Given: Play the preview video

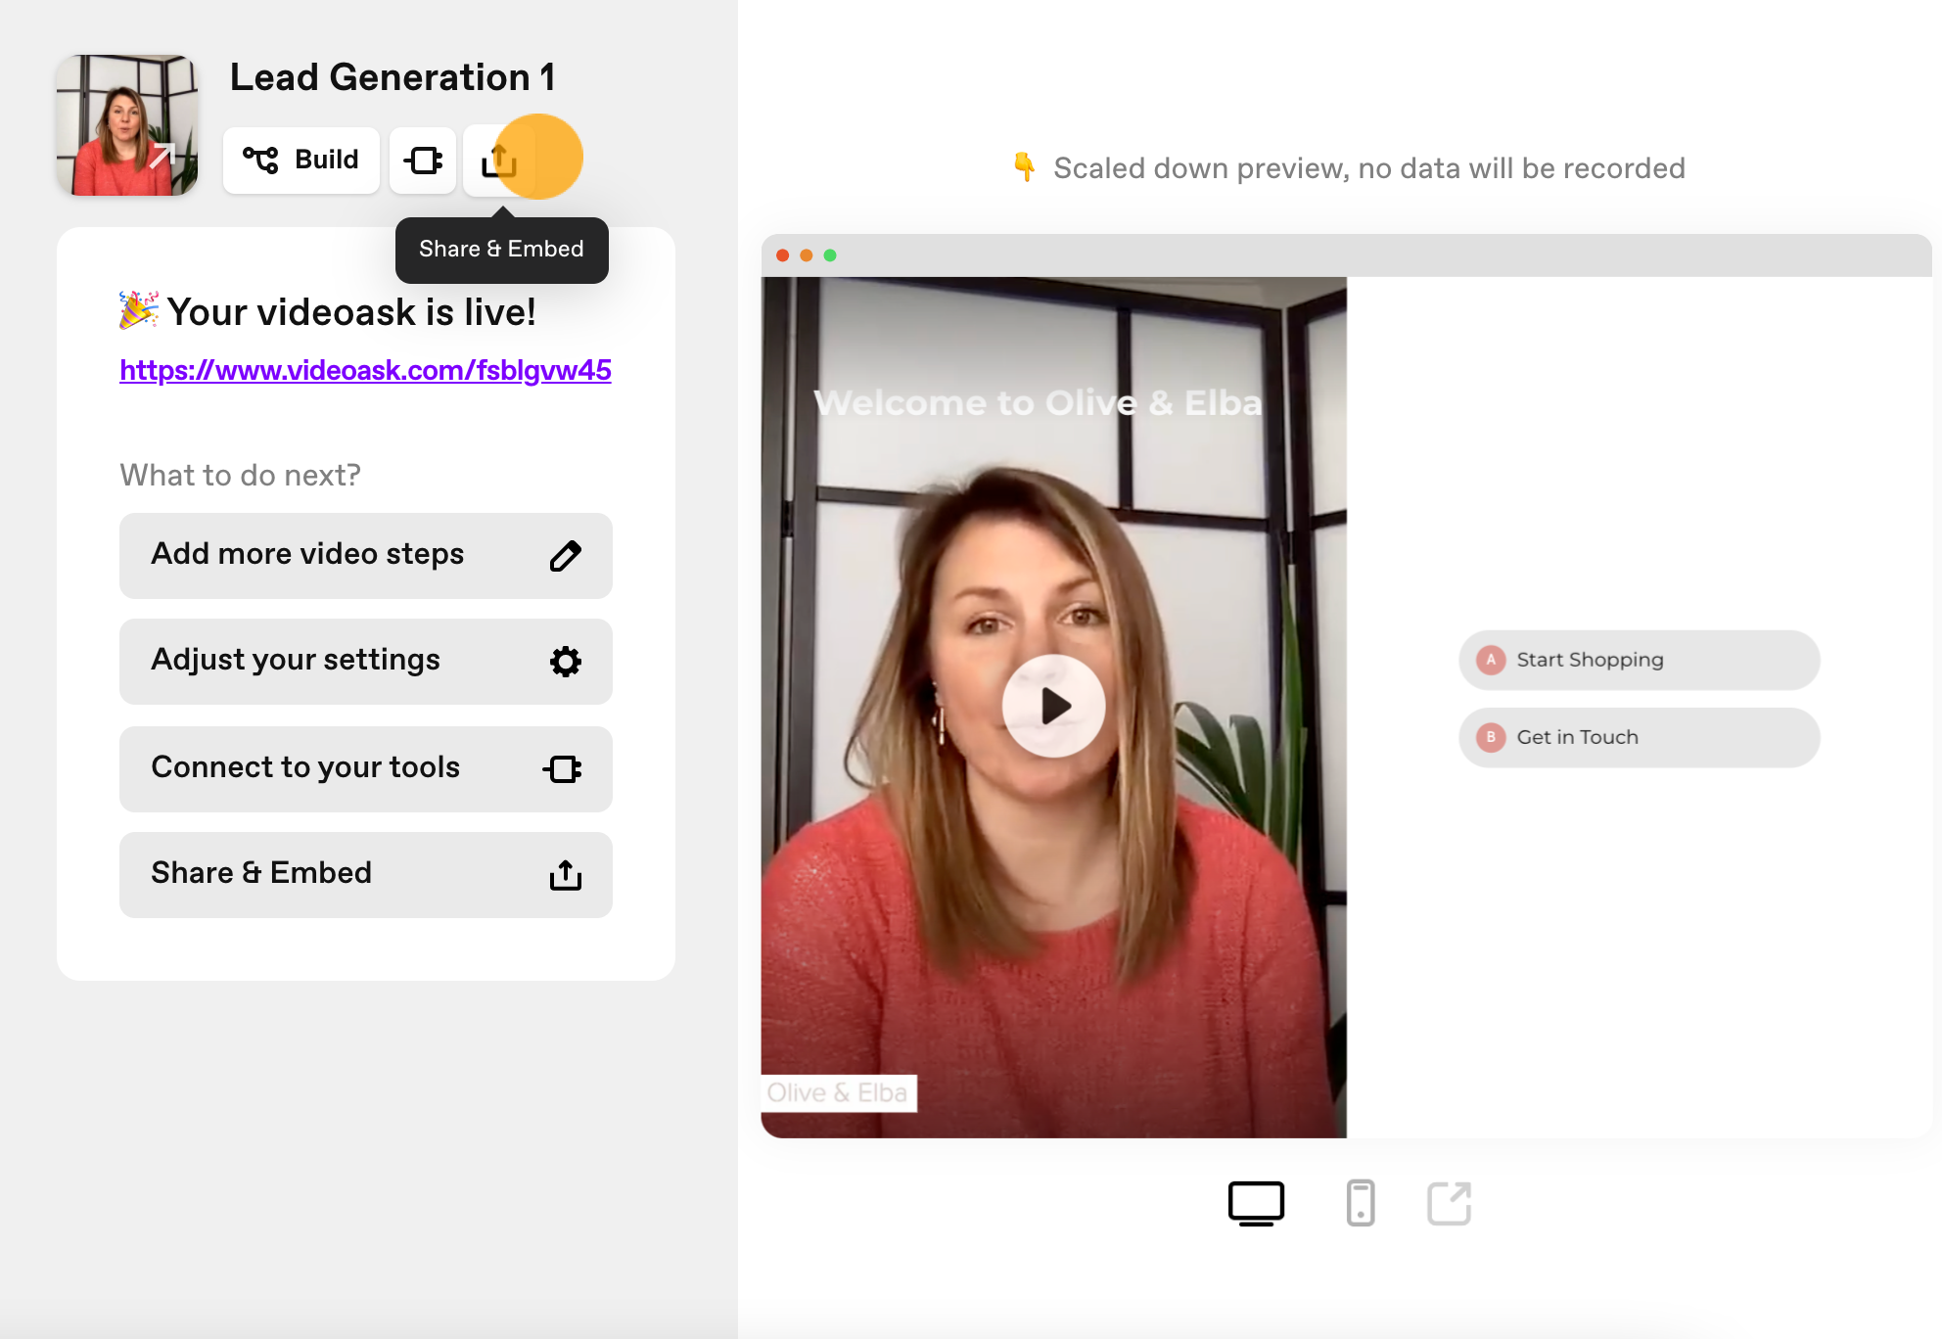Looking at the screenshot, I should tap(1053, 706).
